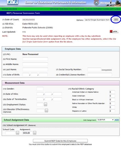Screen dimensions: 121x147
Task: Open the Michigan.gov Home link
Action: tap(9, 9)
